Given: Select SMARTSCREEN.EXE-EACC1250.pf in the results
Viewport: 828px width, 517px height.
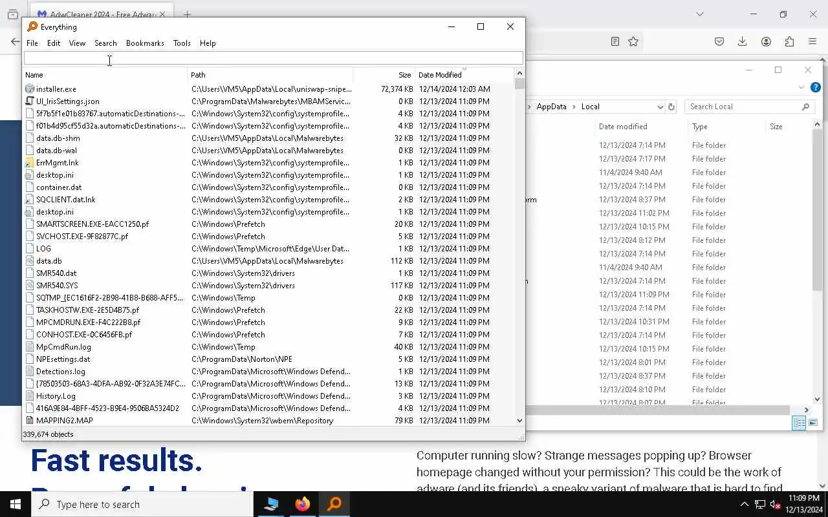Looking at the screenshot, I should point(93,224).
